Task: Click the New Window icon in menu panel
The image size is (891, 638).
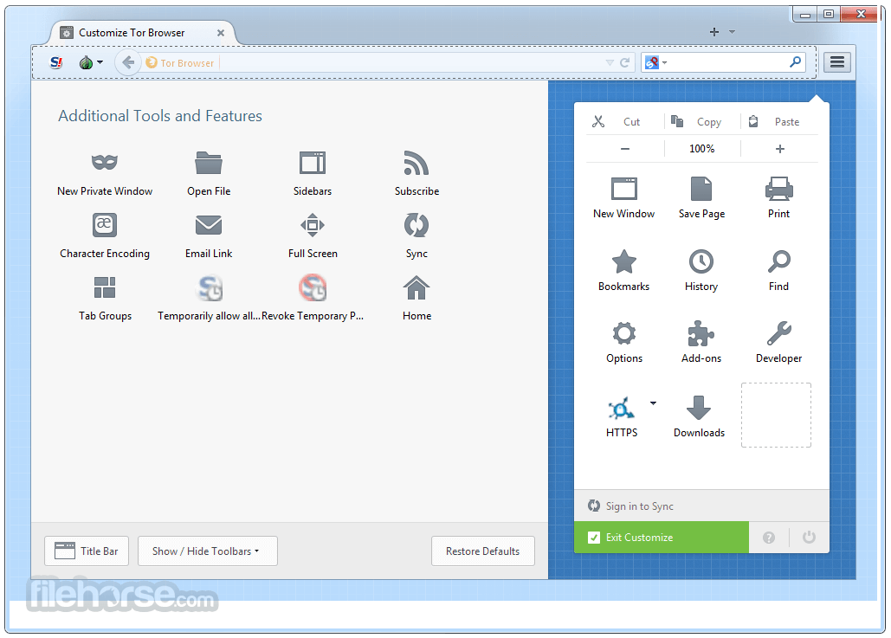Action: tap(624, 189)
